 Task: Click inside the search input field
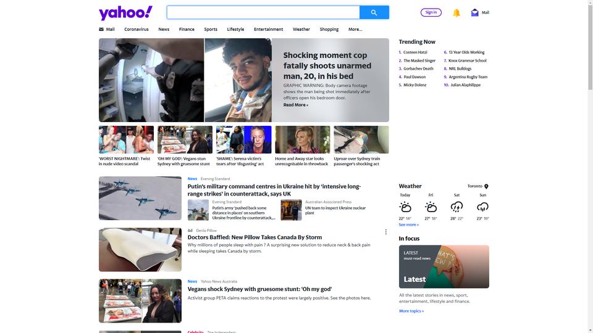pyautogui.click(x=263, y=12)
